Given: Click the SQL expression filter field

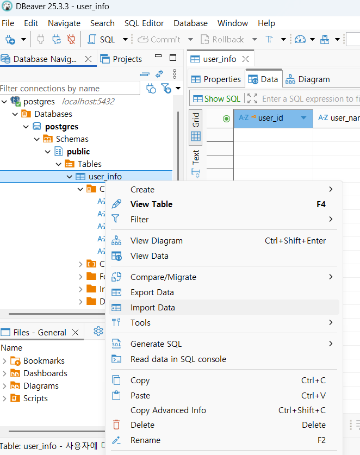Looking at the screenshot, I should pos(310,98).
